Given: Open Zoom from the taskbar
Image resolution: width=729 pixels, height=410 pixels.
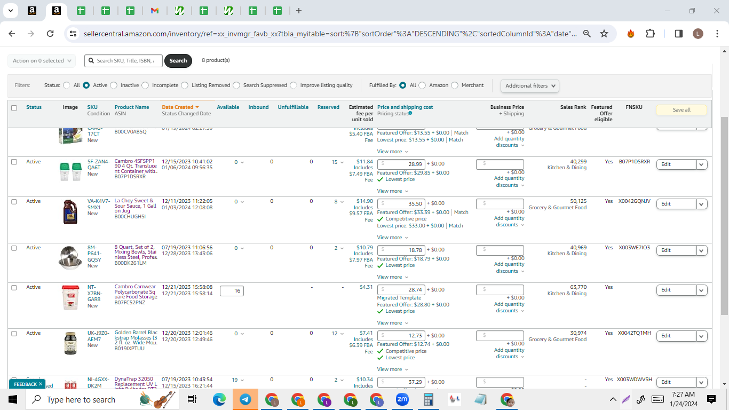Looking at the screenshot, I should (x=402, y=399).
